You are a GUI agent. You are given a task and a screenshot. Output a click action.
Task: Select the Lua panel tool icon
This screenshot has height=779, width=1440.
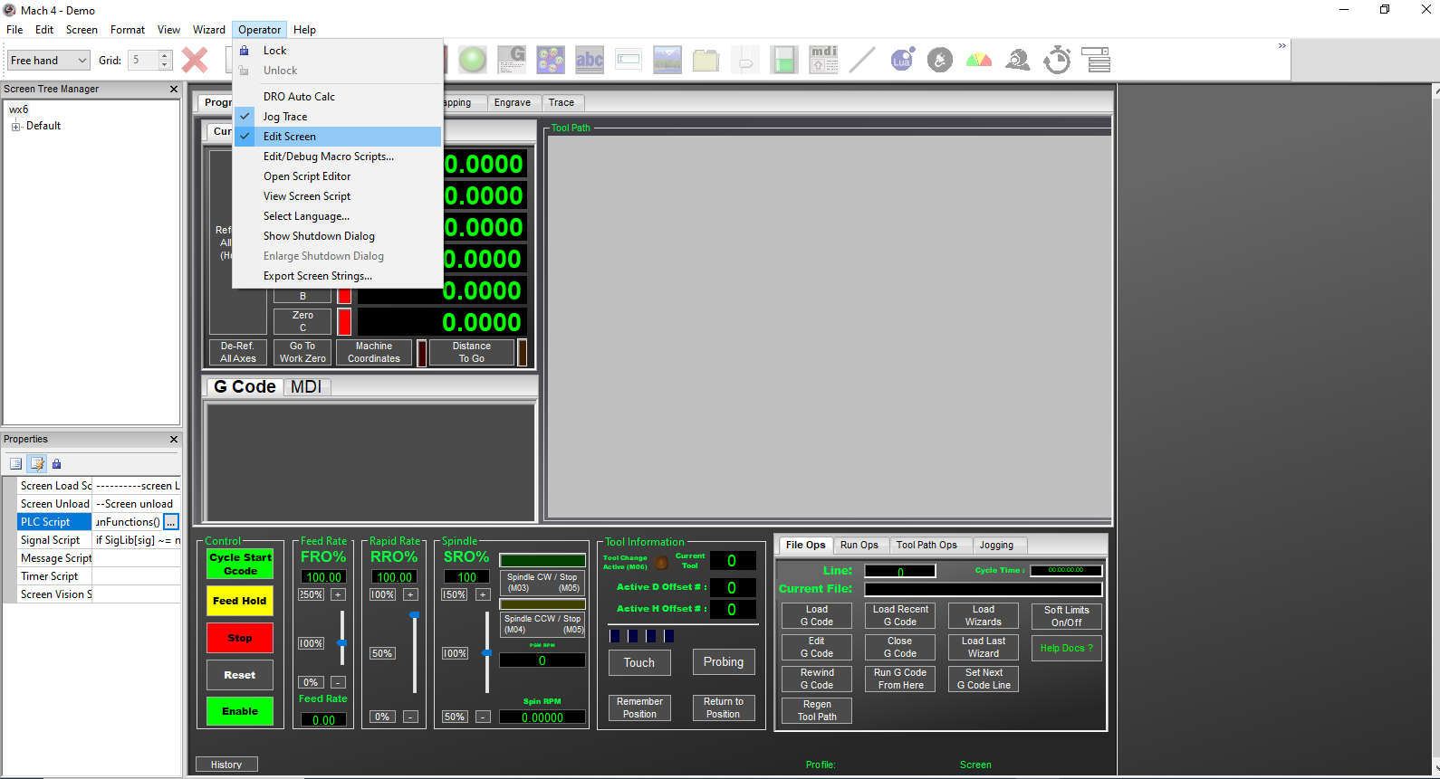901,61
